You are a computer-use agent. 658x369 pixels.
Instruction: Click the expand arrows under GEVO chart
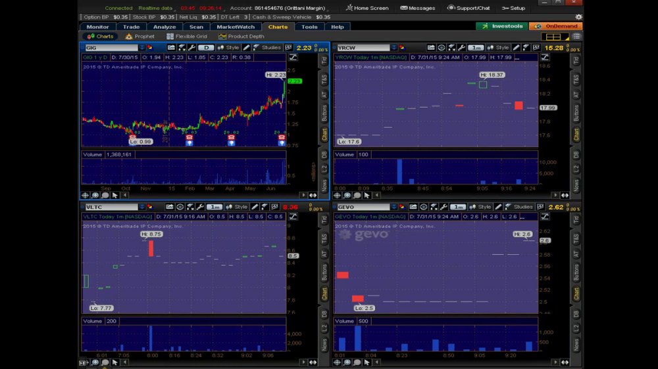tap(565, 362)
